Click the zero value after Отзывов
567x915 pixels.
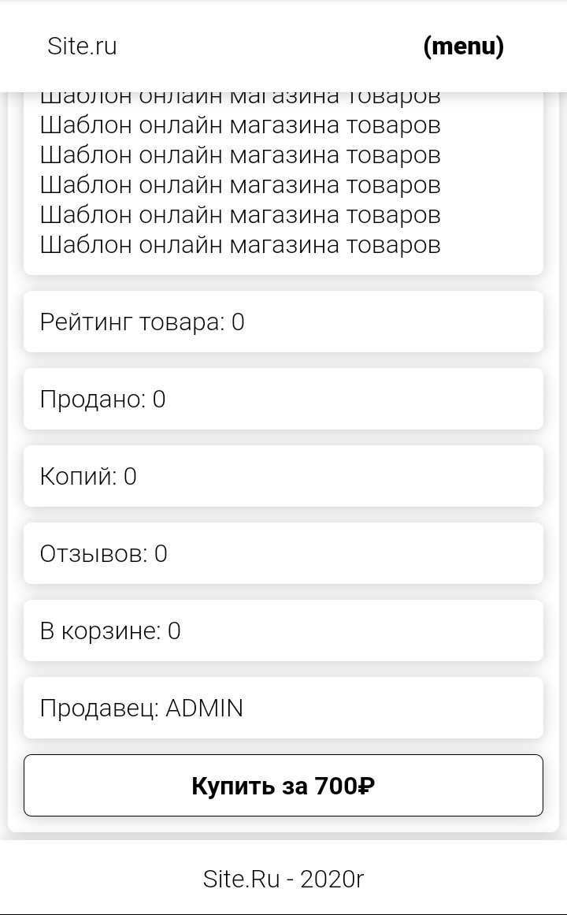[x=161, y=553]
